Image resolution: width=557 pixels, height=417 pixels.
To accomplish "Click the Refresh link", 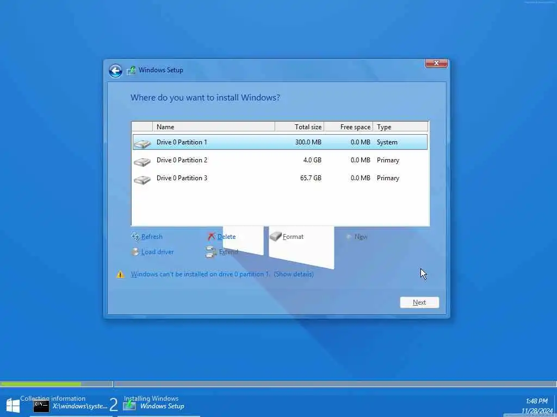I will pyautogui.click(x=152, y=237).
